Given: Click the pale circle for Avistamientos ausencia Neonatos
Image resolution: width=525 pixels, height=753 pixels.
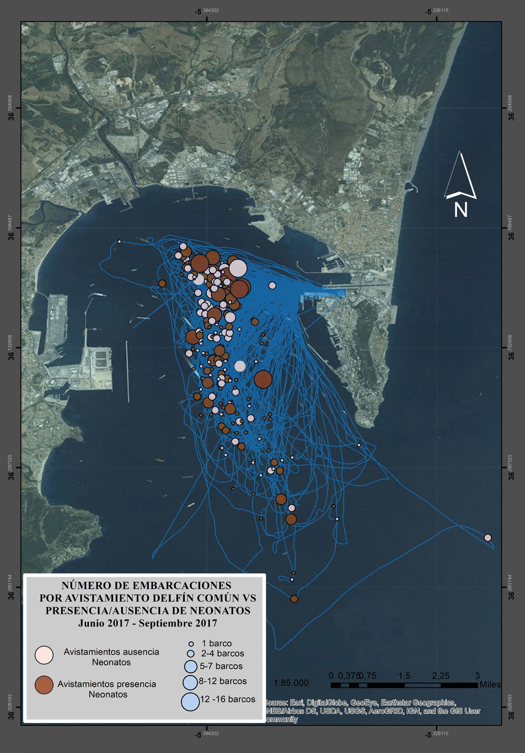Looking at the screenshot, I should (x=44, y=655).
